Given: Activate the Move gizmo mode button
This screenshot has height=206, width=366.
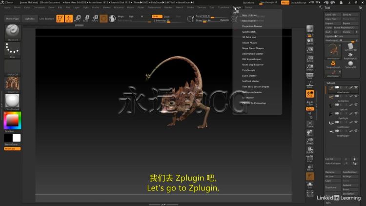Looking at the screenshot, I should [x=77, y=19].
